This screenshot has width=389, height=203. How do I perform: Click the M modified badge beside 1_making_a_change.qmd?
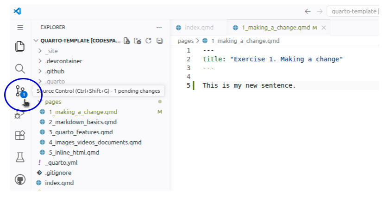[160, 112]
